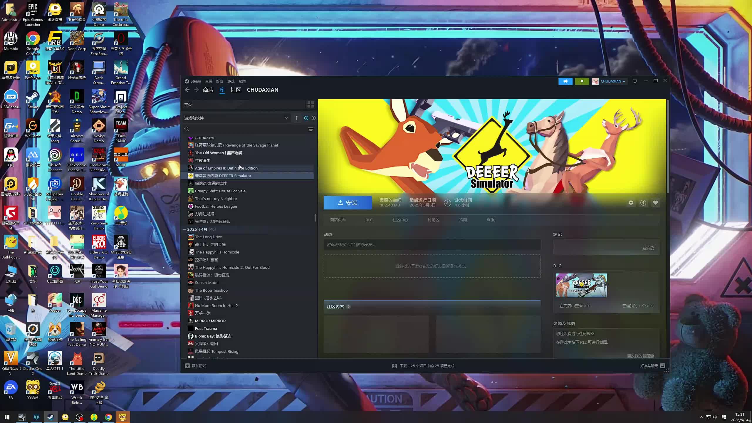Open Windows Start menu
Image resolution: width=752 pixels, height=423 pixels.
click(7, 417)
